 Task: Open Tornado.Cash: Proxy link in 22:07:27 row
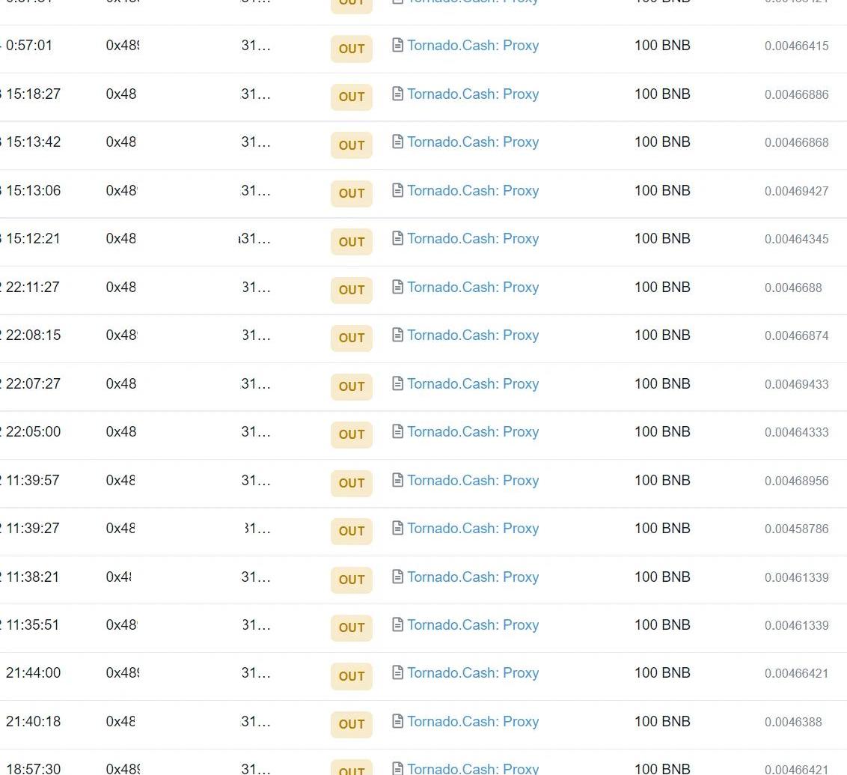click(x=473, y=384)
